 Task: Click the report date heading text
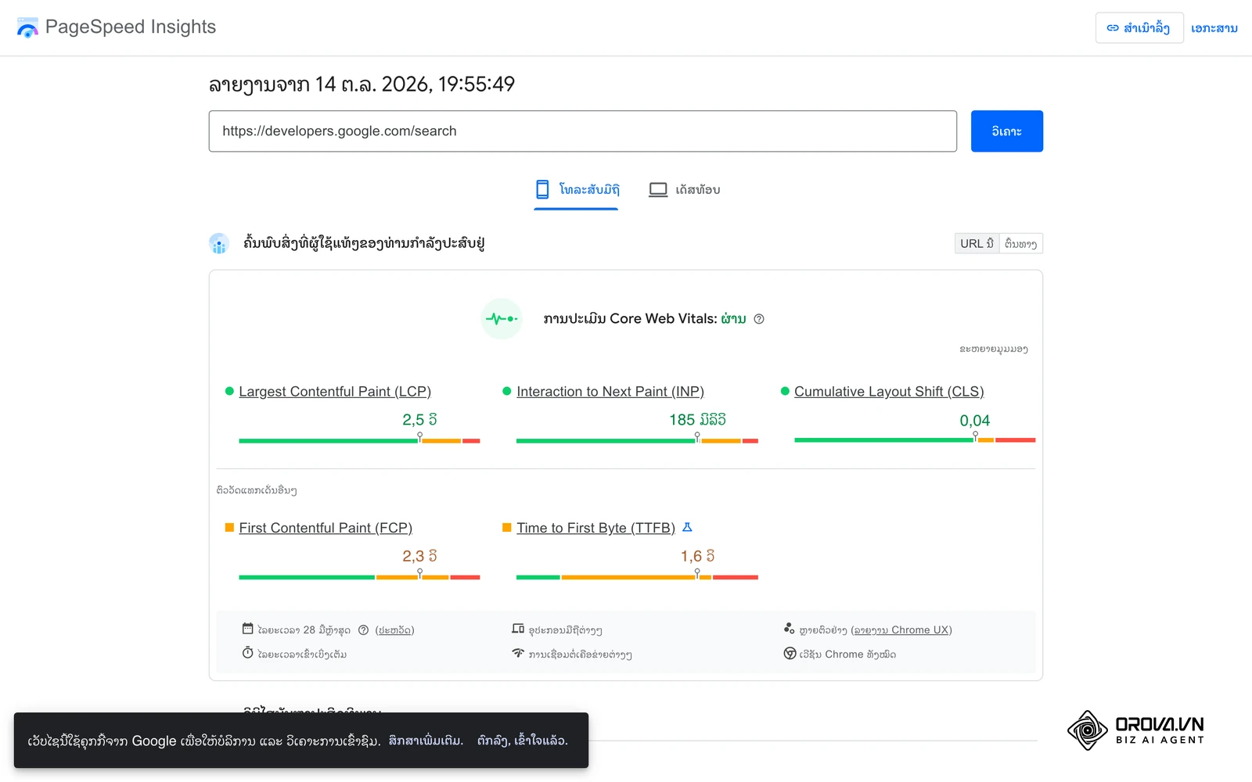(362, 84)
